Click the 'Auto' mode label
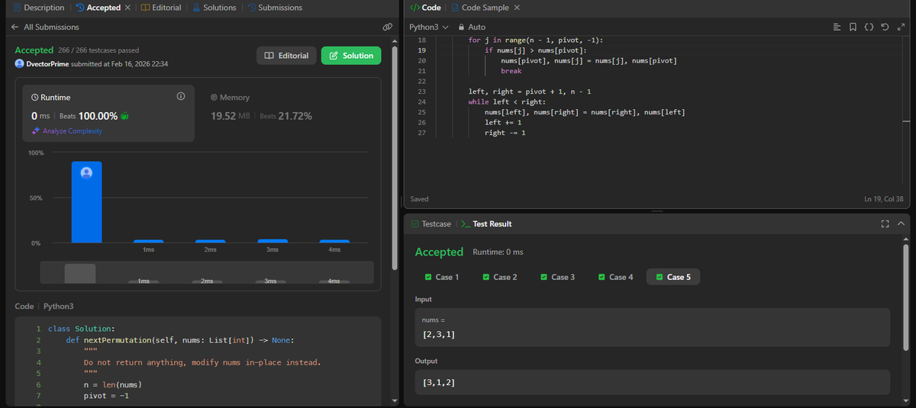 pyautogui.click(x=476, y=27)
